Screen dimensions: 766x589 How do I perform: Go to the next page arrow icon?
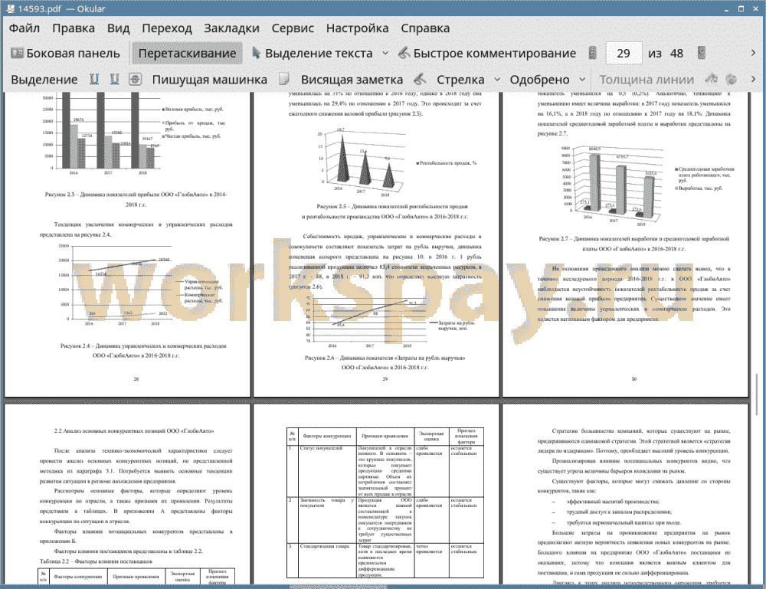click(702, 54)
